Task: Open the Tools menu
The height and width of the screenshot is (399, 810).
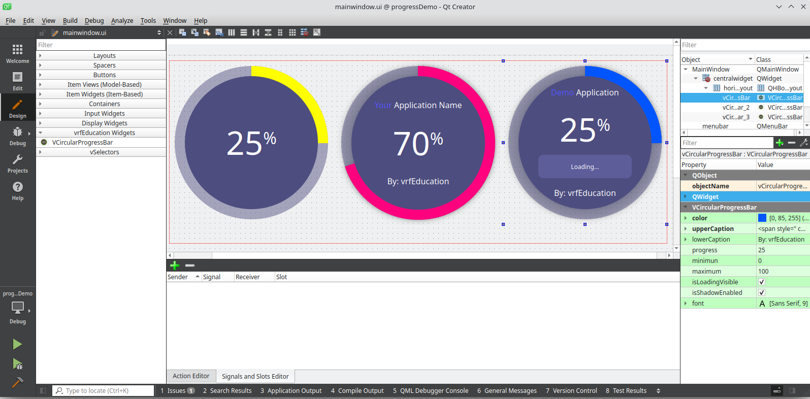Action: pos(148,21)
